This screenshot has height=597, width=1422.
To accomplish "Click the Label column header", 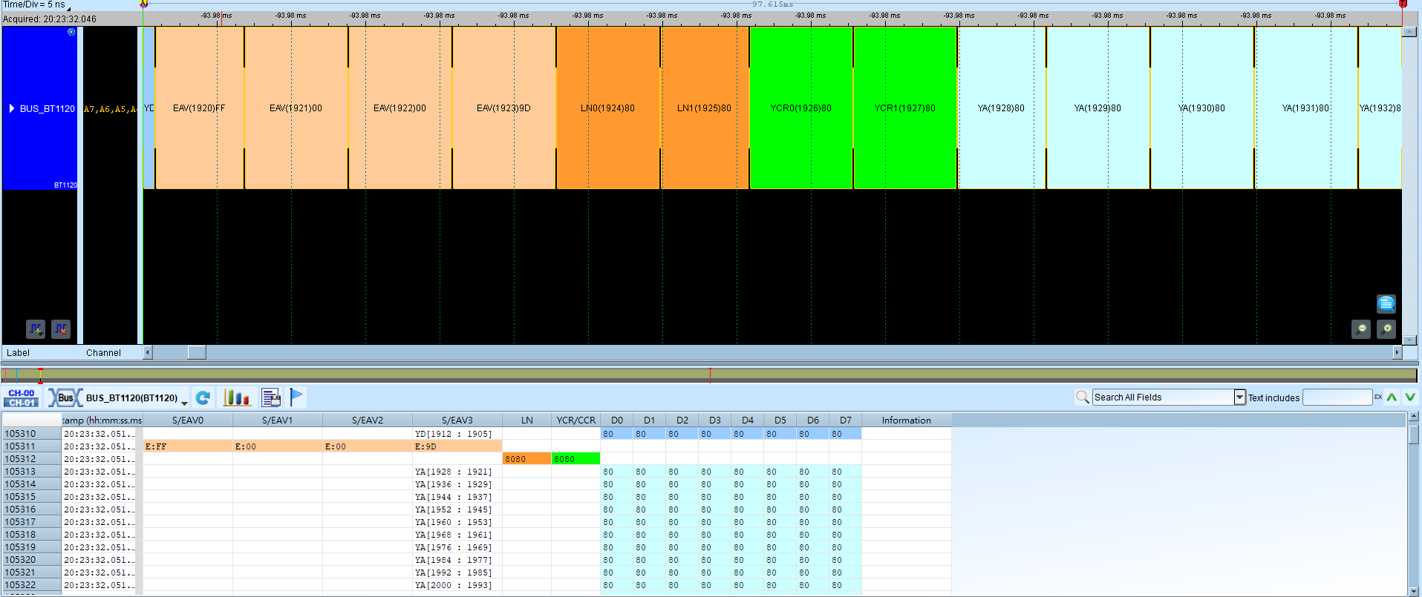I will click(x=19, y=353).
